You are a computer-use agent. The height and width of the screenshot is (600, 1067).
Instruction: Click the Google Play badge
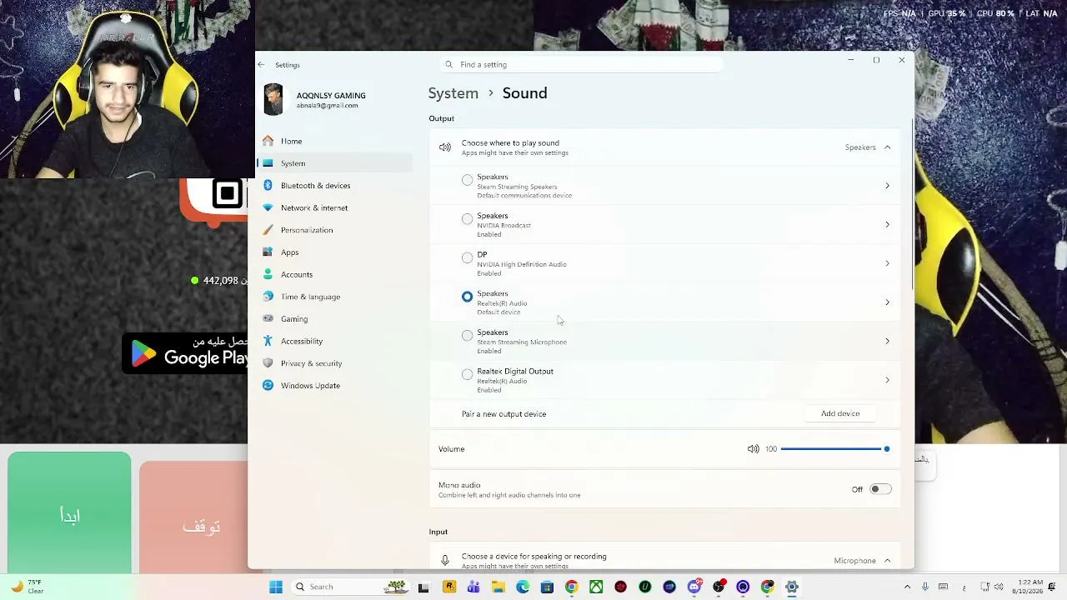click(x=185, y=353)
